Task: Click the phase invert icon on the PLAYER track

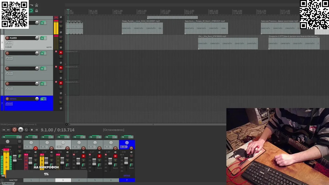Action: [x=61, y=48]
